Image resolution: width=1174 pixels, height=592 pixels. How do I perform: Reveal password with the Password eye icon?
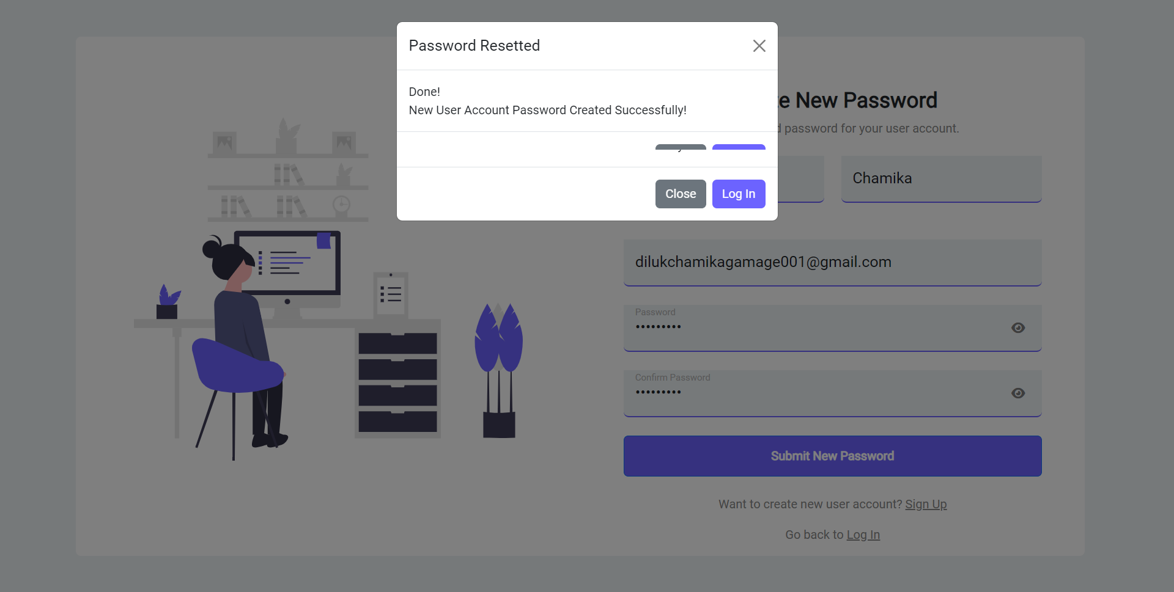[1018, 328]
